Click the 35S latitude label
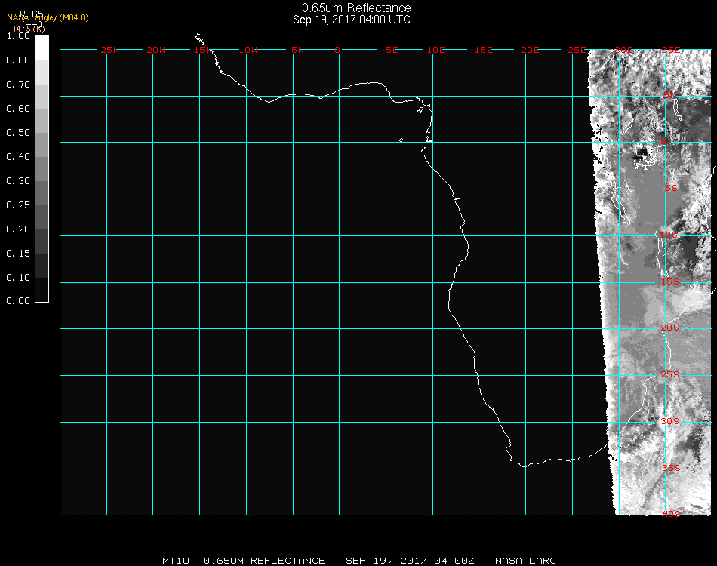717x566 pixels. coord(671,468)
